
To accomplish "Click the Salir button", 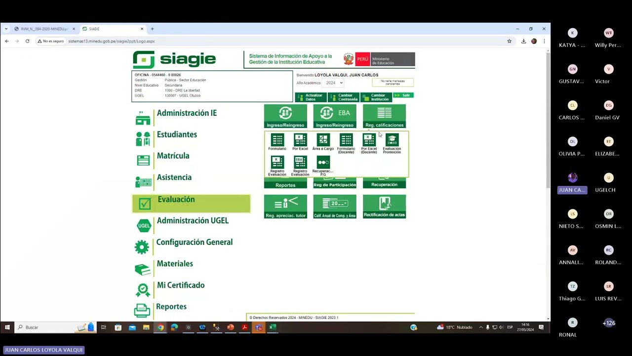I will coord(403,95).
